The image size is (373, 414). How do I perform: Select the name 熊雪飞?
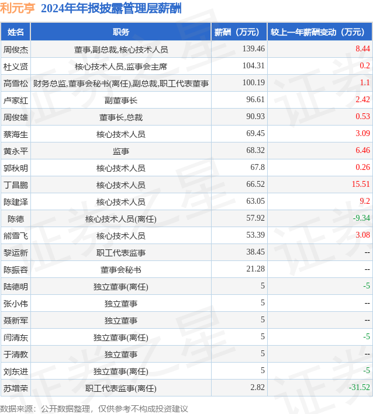click(16, 236)
